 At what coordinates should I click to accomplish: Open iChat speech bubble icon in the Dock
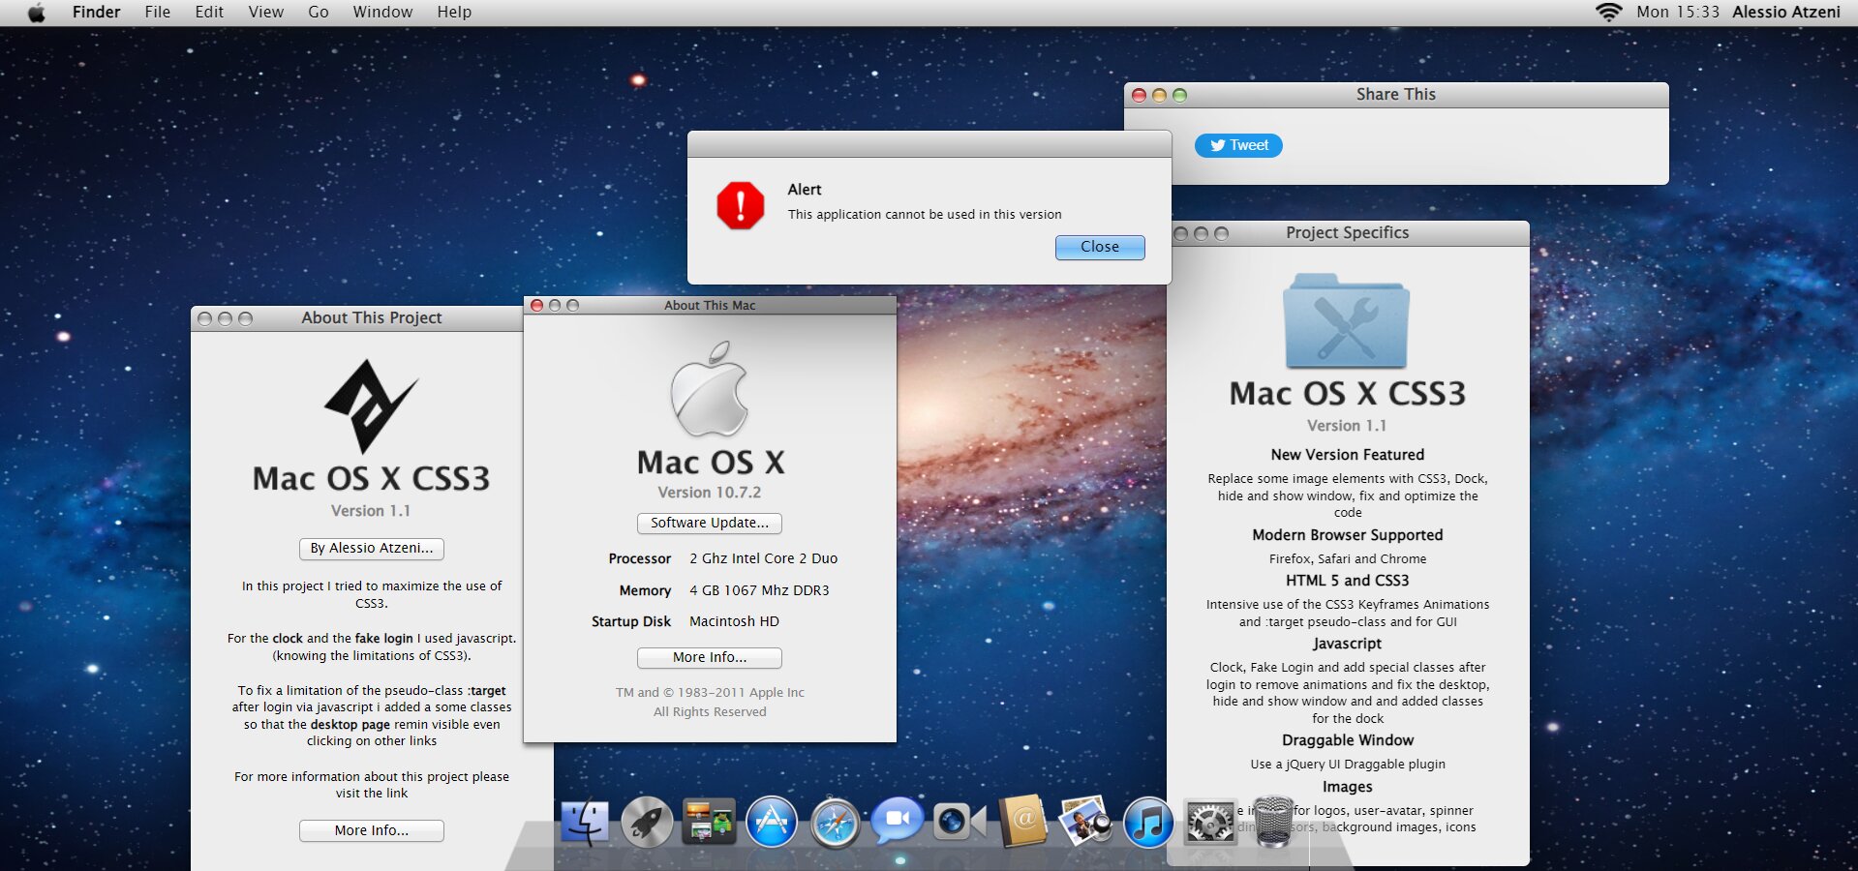click(897, 821)
